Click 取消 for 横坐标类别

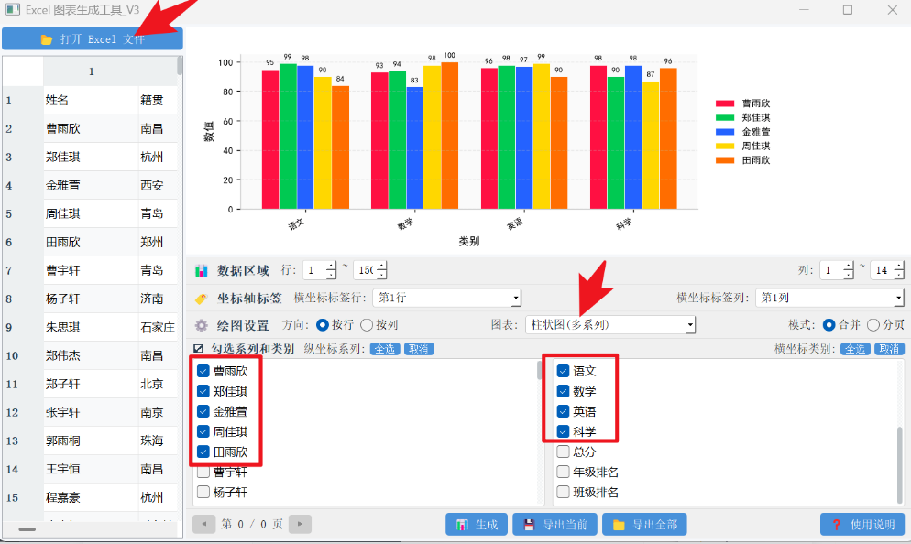click(890, 349)
